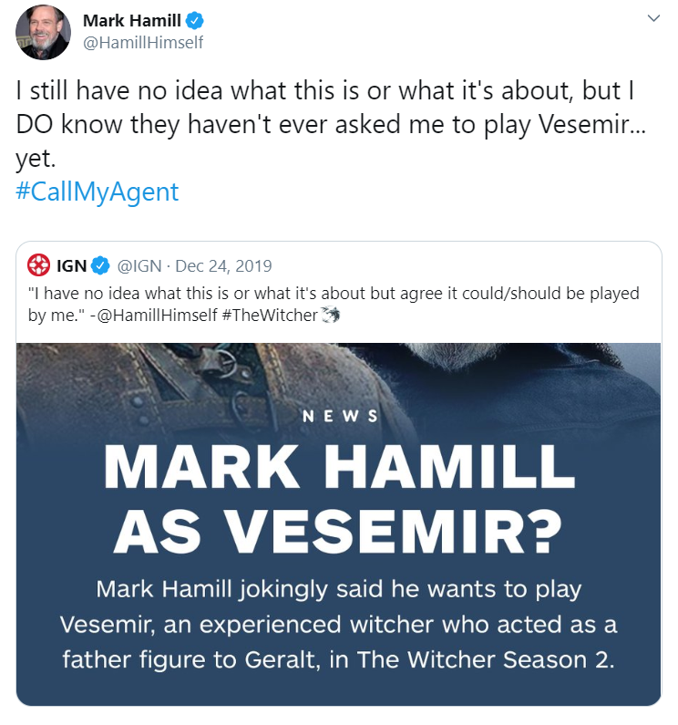Click the IGN account name in quoted tweet
The height and width of the screenshot is (725, 678).
tap(72, 266)
